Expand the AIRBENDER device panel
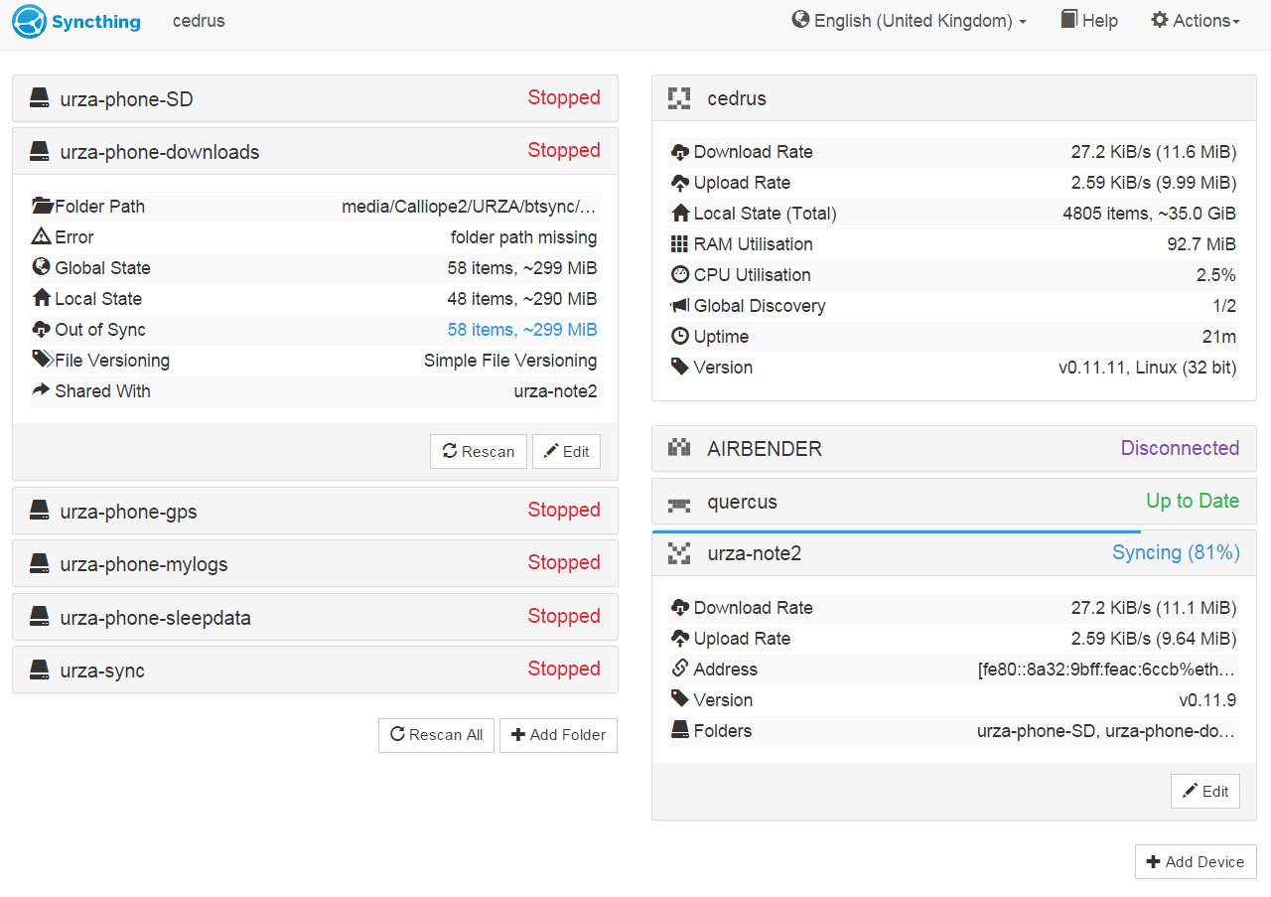The height and width of the screenshot is (897, 1271). click(x=953, y=448)
